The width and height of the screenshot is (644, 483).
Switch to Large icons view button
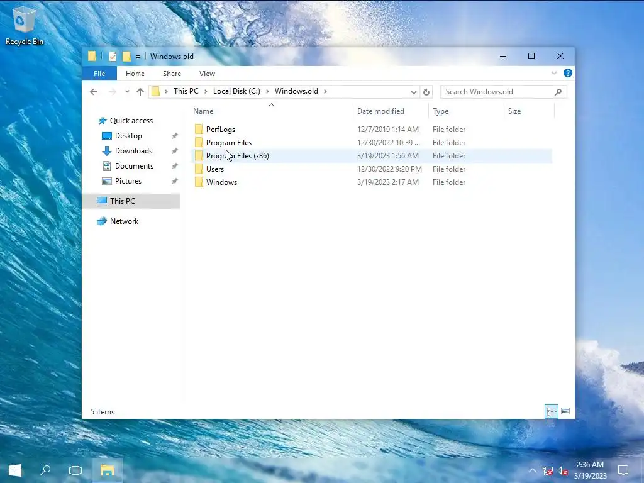[x=565, y=411]
